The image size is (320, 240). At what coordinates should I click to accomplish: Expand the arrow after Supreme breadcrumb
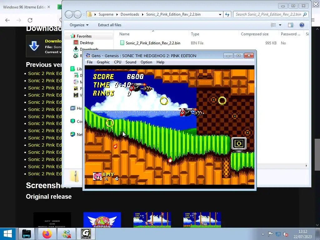point(117,14)
